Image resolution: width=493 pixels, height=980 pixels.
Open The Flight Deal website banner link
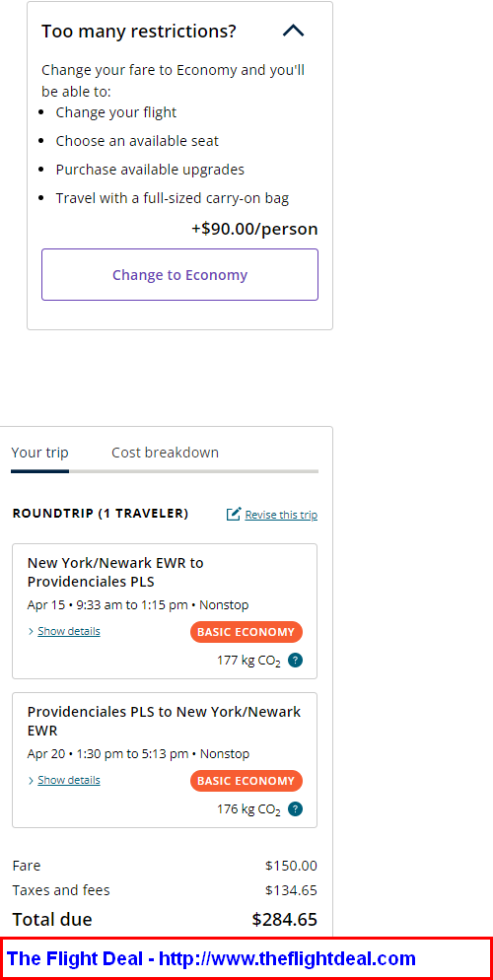pos(211,958)
